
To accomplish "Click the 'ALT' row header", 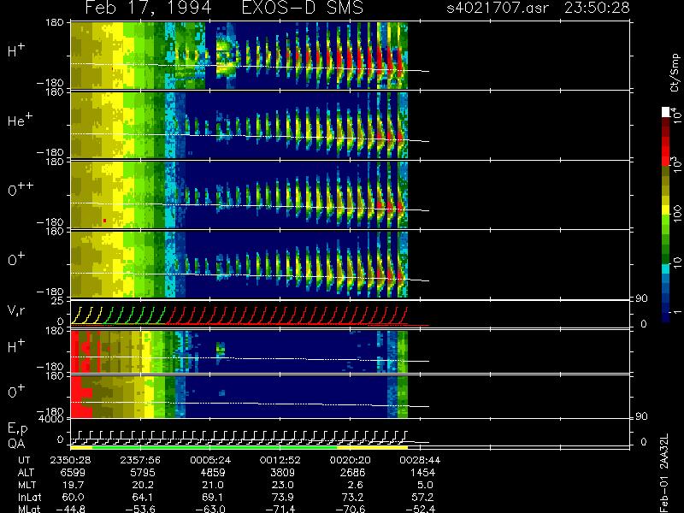I will (x=26, y=472).
